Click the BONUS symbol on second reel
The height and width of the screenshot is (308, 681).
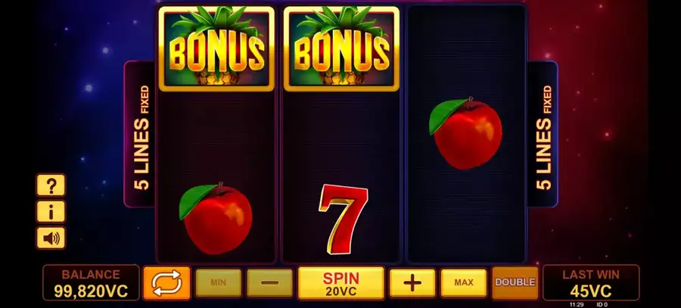pos(341,48)
